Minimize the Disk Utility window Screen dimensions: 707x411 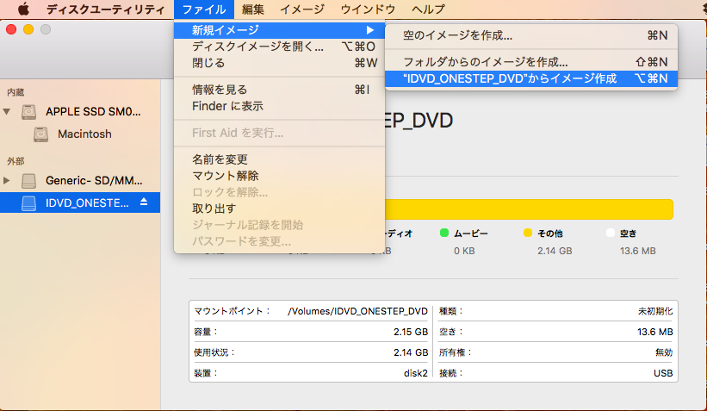28,30
